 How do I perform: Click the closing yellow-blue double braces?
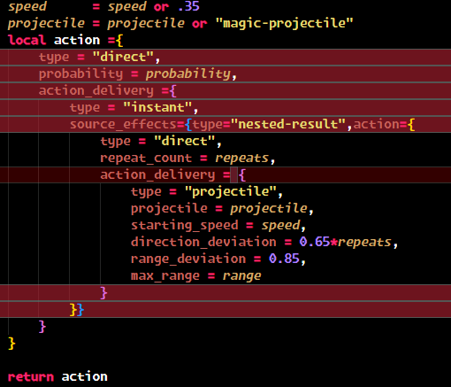(77, 310)
